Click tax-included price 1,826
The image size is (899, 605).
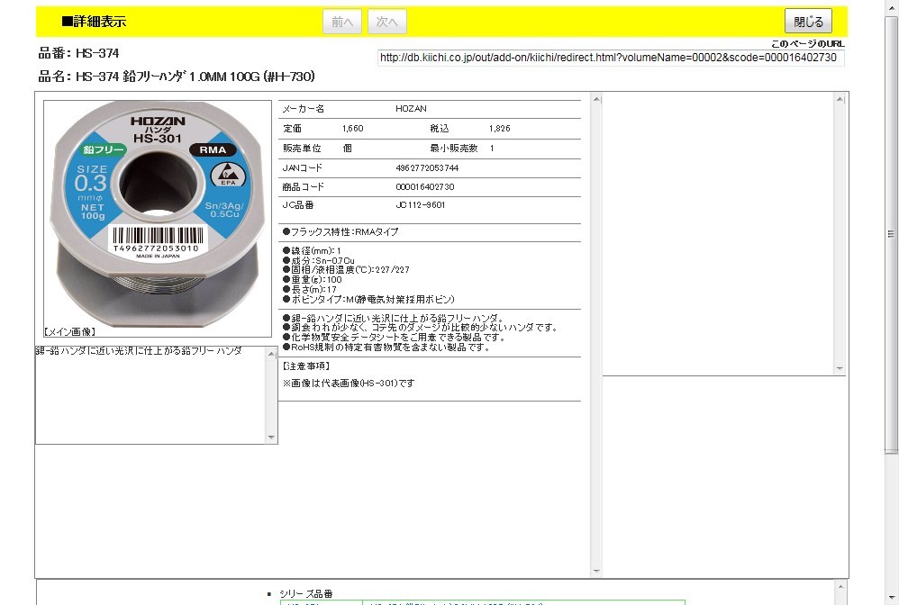coord(499,129)
